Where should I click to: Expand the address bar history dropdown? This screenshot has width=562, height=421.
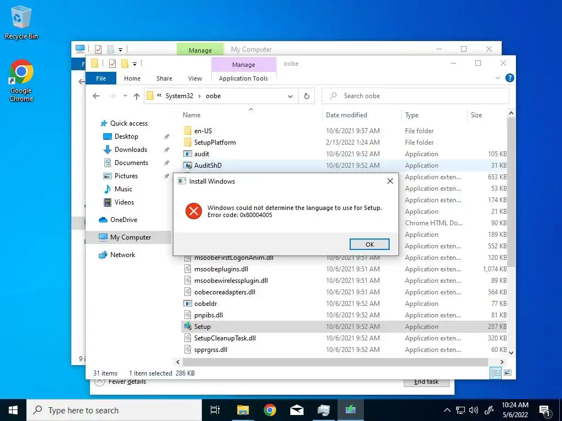pos(290,96)
